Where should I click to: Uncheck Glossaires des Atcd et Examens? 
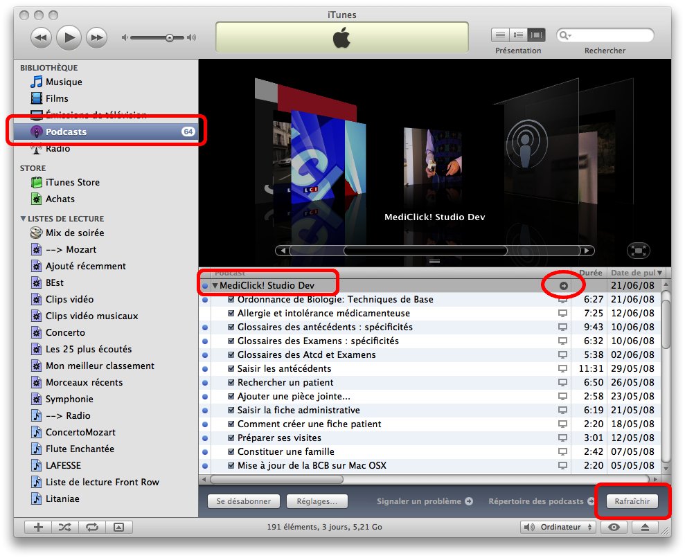click(231, 354)
